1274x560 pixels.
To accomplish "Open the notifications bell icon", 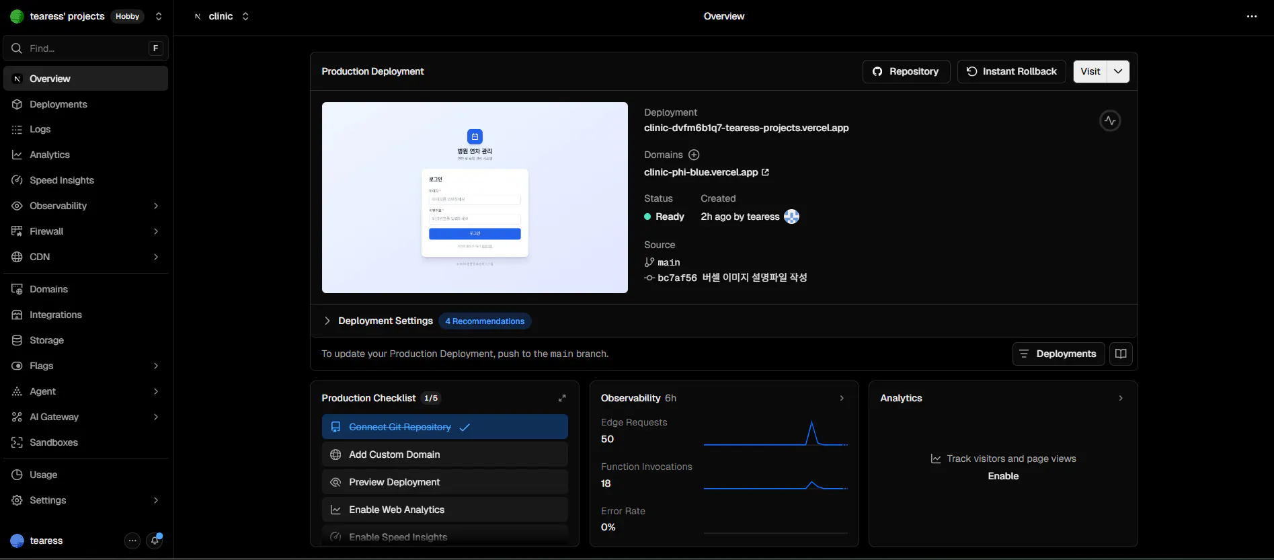I will pyautogui.click(x=155, y=541).
